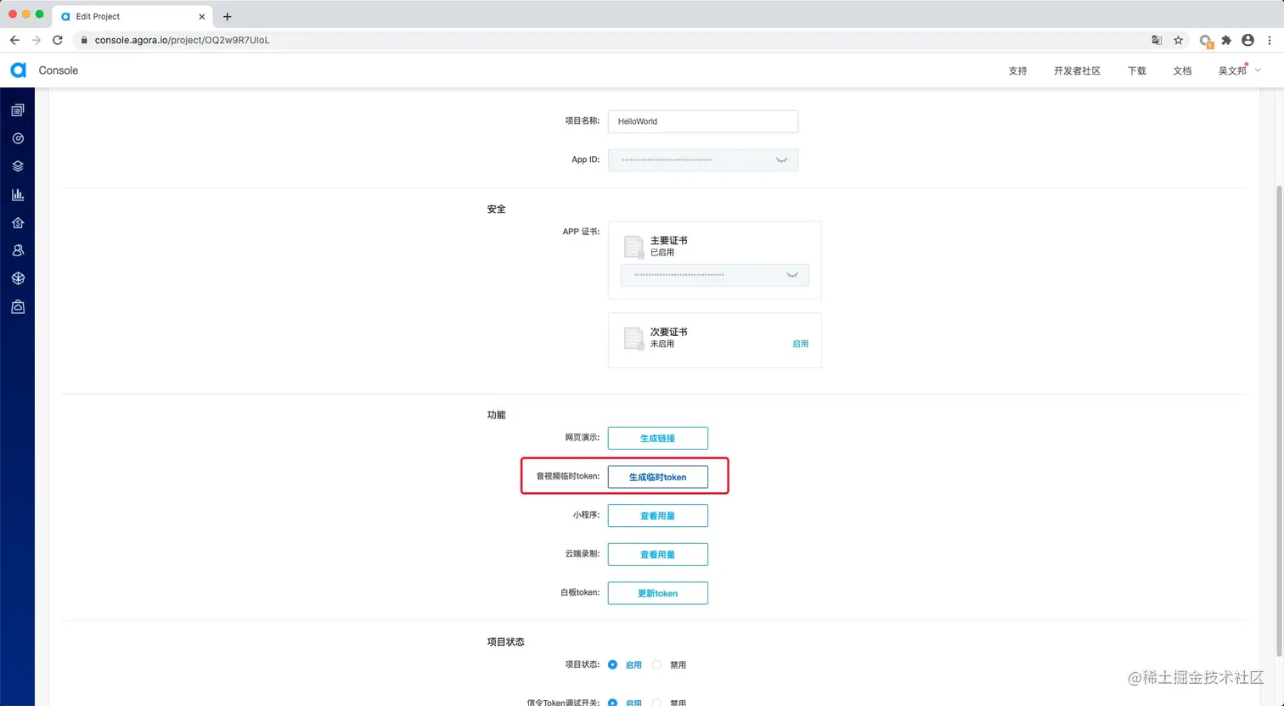Select the 禁用 radio for 项目状态
The height and width of the screenshot is (706, 1284).
pyautogui.click(x=656, y=664)
